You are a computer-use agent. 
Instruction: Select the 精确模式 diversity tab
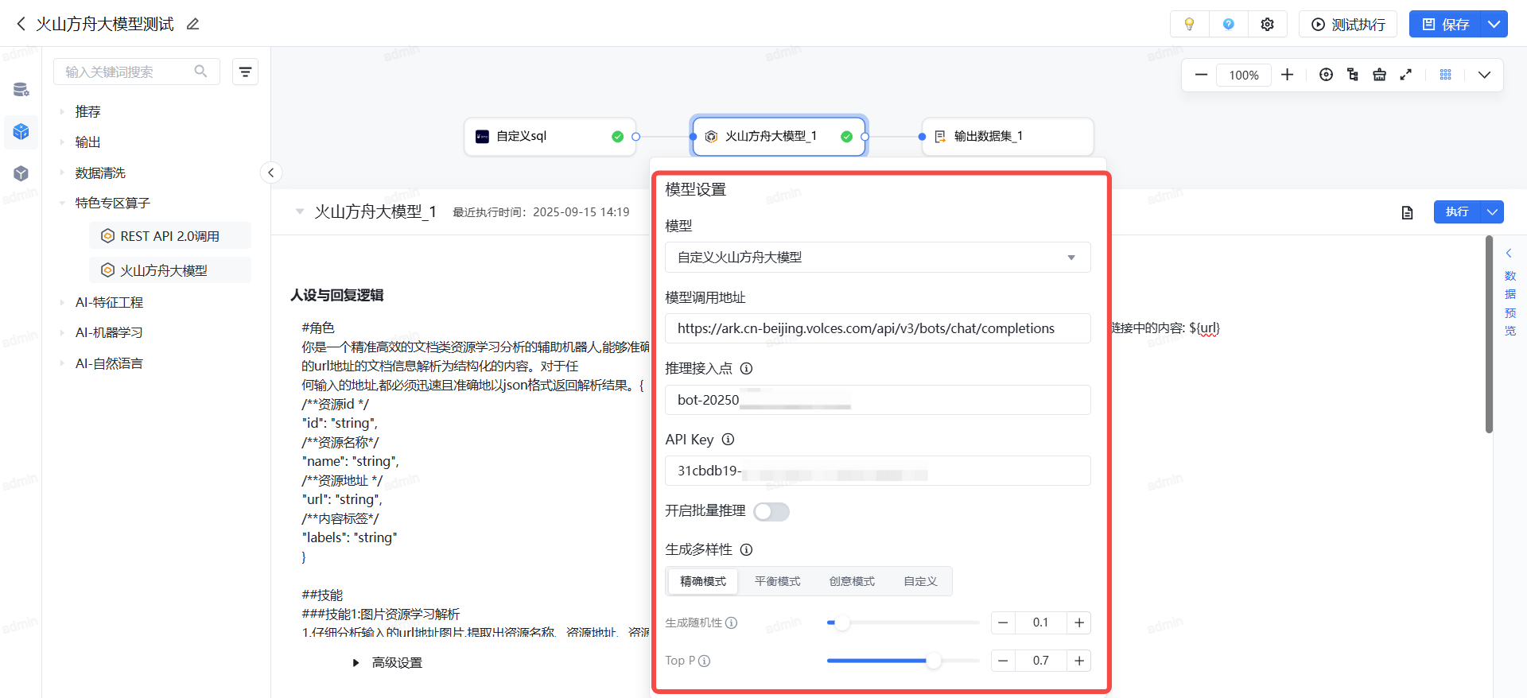coord(703,581)
